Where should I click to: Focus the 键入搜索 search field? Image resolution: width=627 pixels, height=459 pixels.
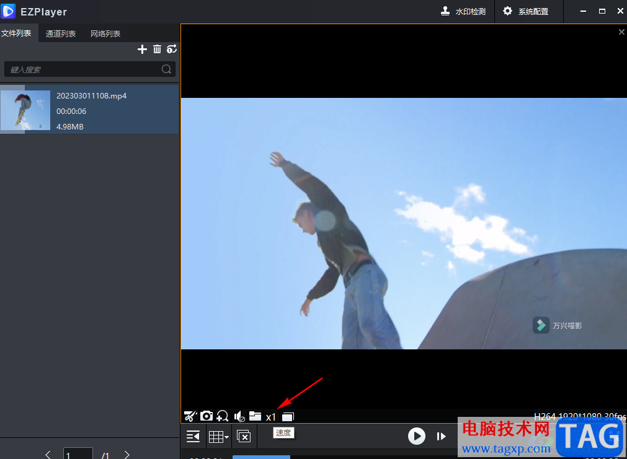point(89,69)
